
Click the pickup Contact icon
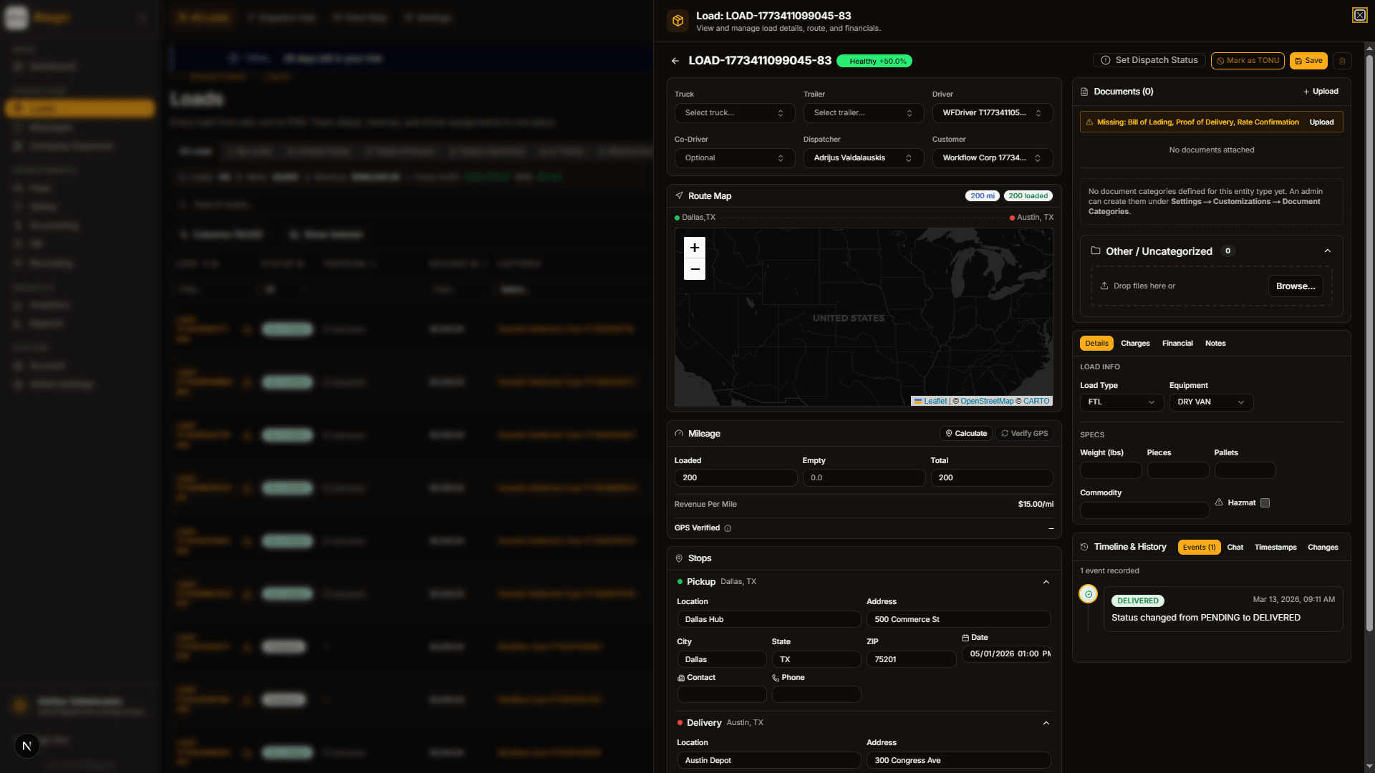(681, 678)
